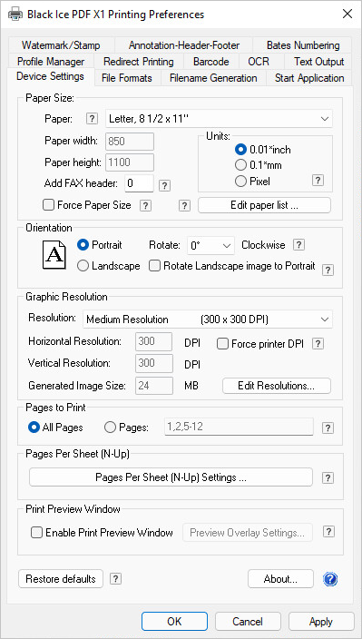Enable the Force Paper Size checkbox
This screenshot has height=639, width=362.
tap(49, 205)
